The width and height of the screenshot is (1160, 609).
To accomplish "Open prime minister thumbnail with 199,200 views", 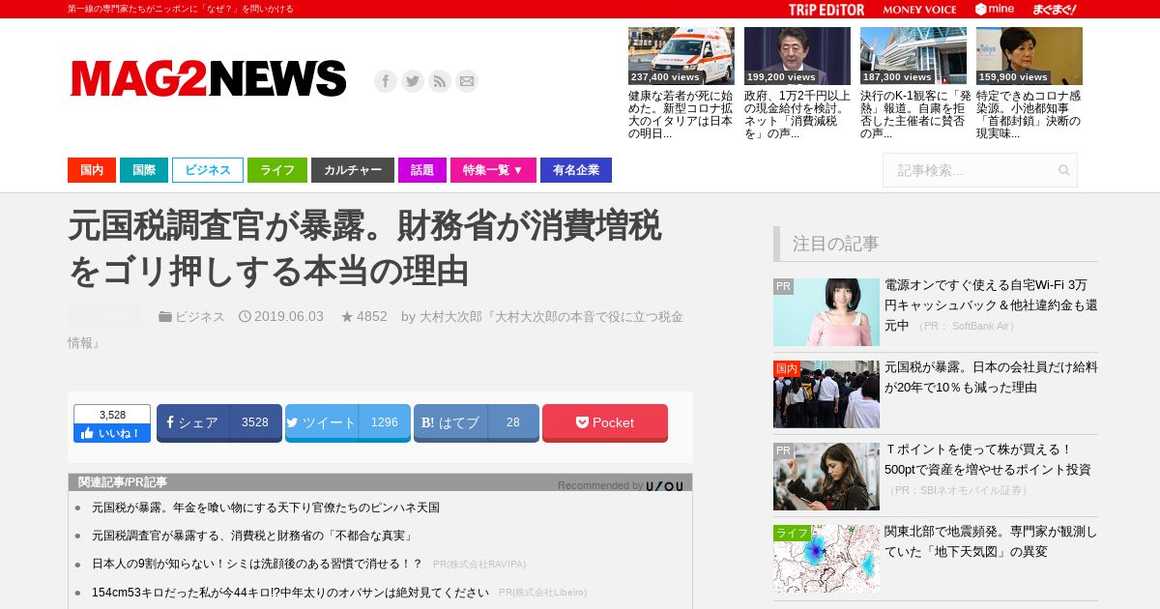I will (x=797, y=56).
